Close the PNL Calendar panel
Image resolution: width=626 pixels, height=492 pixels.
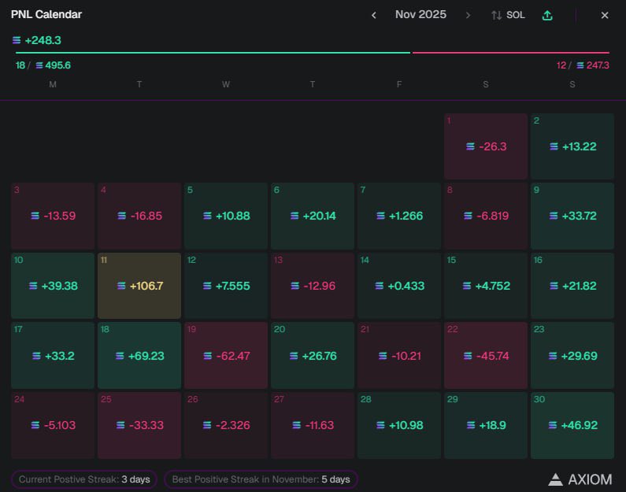[605, 15]
